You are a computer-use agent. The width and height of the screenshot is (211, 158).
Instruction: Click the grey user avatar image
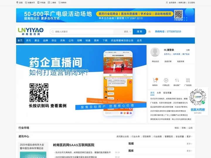(x=155, y=52)
